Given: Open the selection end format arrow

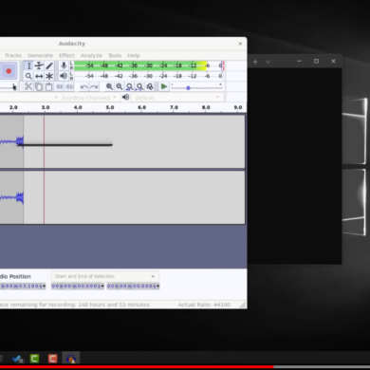Looking at the screenshot, I should pyautogui.click(x=157, y=286).
